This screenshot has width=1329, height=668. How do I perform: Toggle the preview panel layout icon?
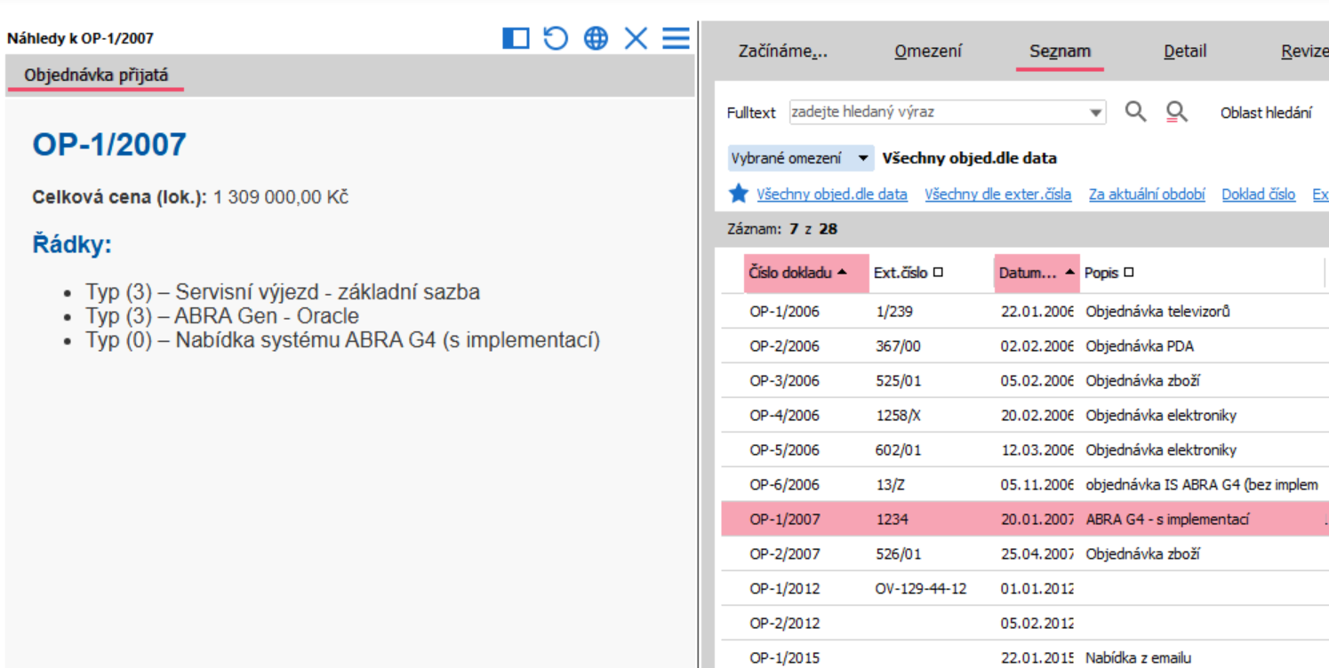(516, 38)
